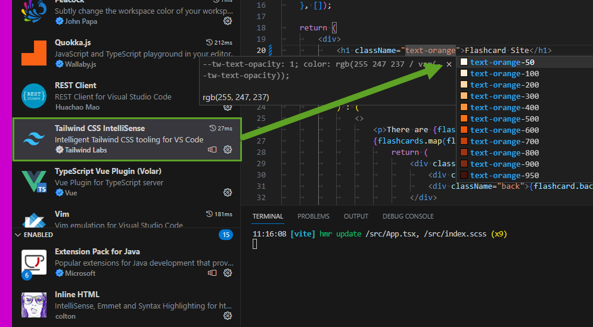Select text-orange-50 suggestion
Viewport: 593px width, 327px height.
click(524, 62)
